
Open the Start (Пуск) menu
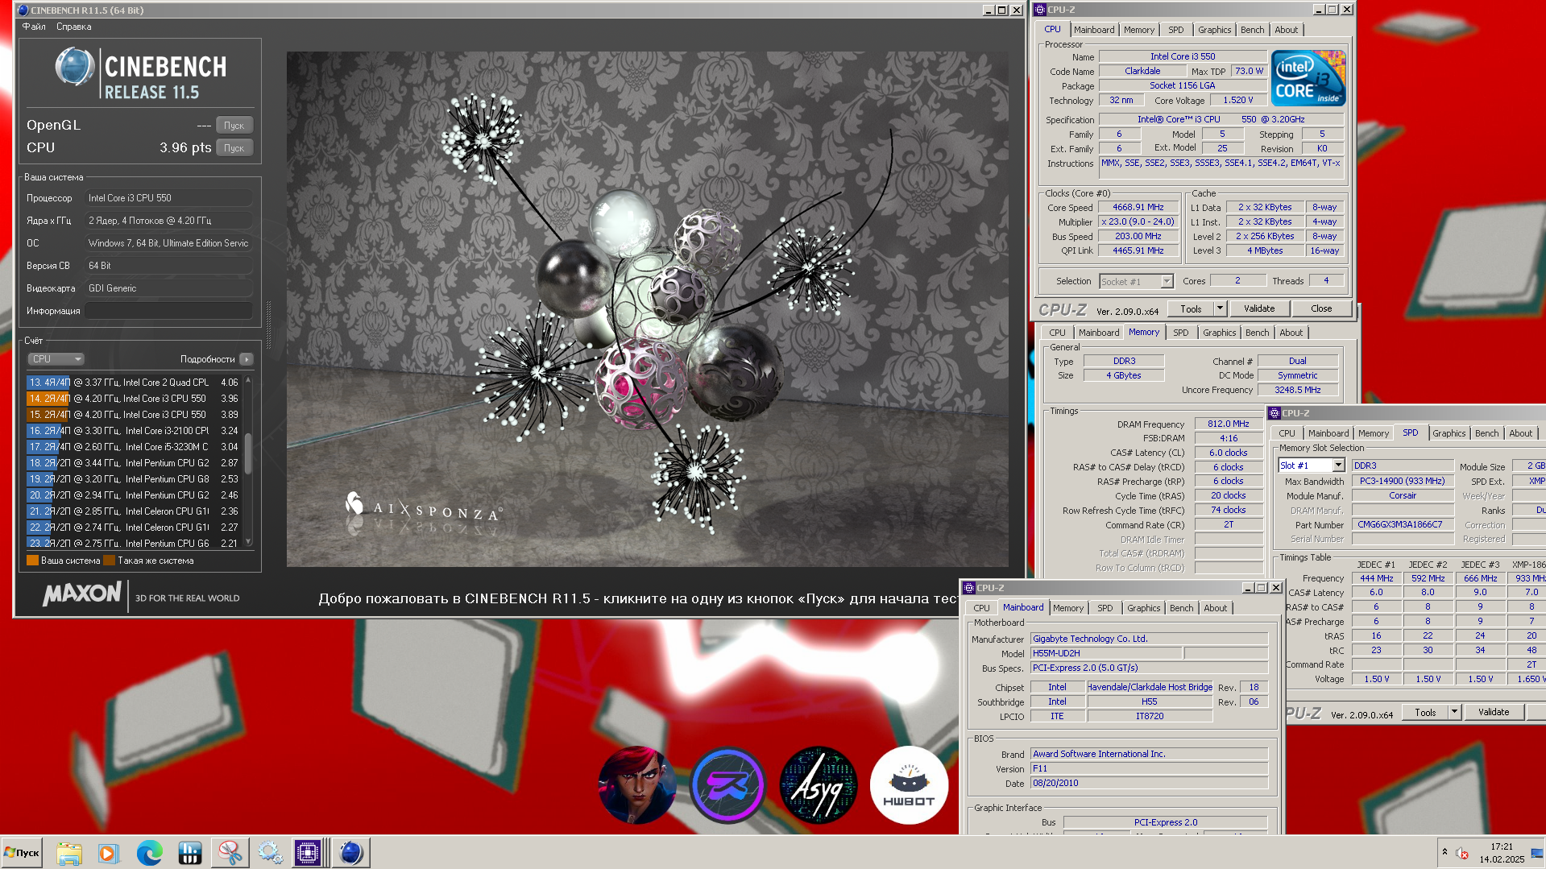22,853
